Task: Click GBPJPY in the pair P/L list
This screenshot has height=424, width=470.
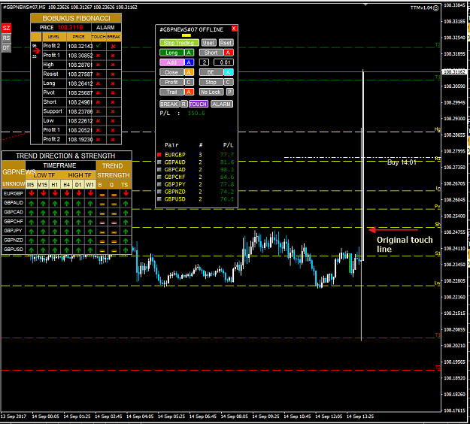Action: [175, 184]
